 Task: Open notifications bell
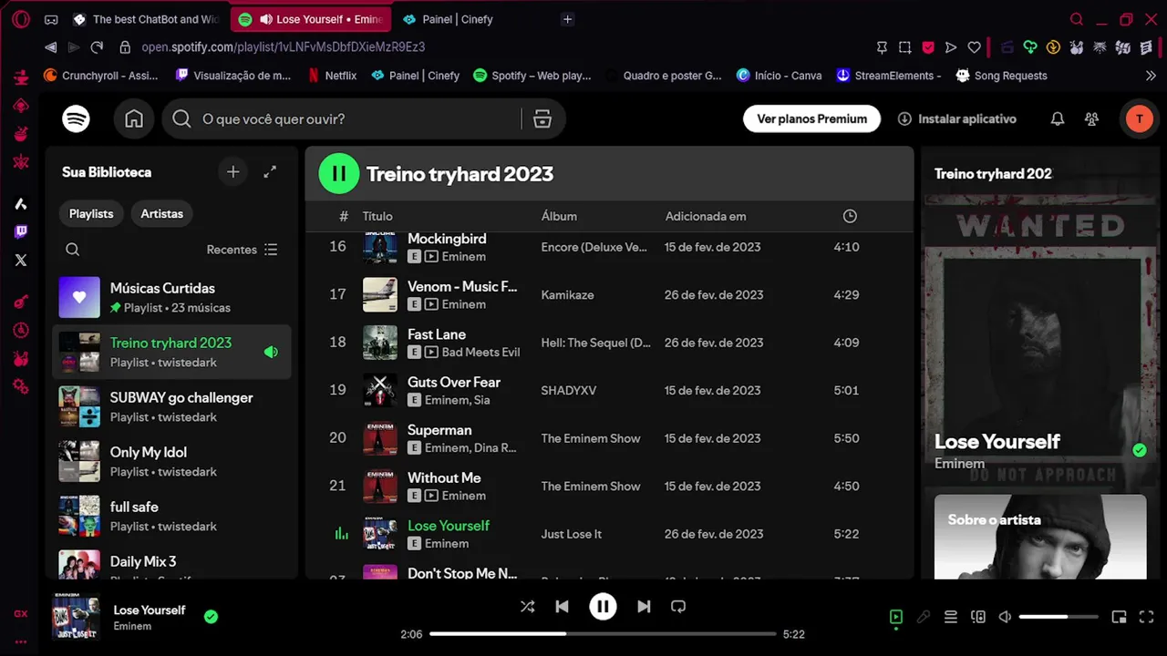1058,118
